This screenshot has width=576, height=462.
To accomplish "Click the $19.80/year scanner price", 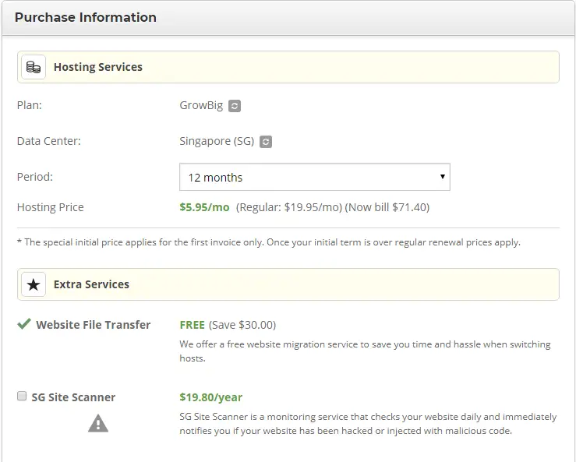I will click(x=210, y=397).
